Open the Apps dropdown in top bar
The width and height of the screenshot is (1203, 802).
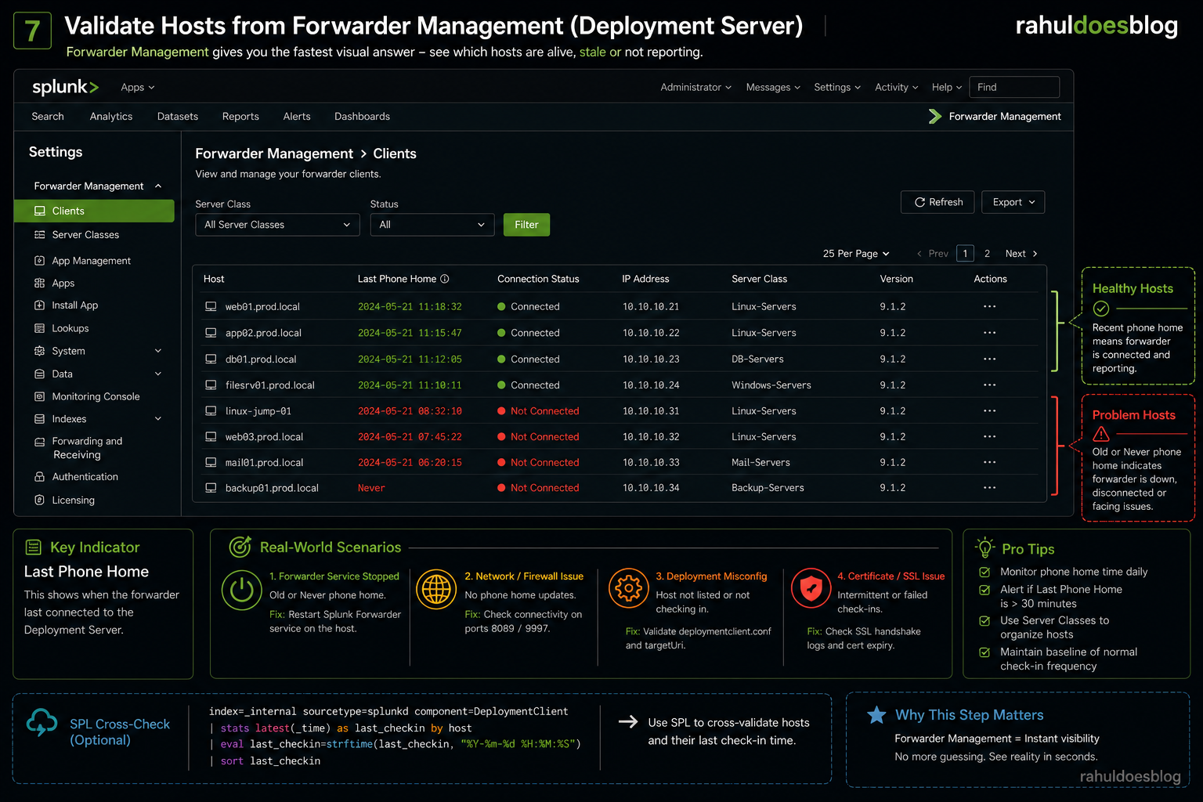[x=138, y=88]
